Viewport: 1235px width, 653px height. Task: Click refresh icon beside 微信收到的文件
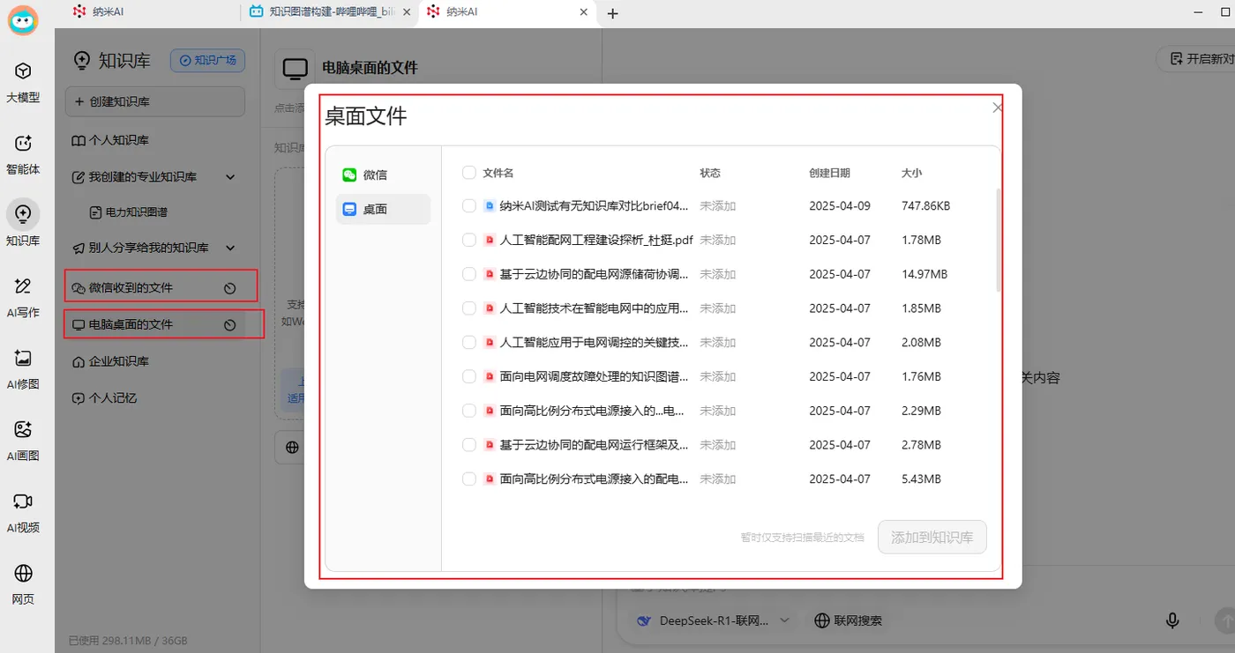[x=229, y=288]
